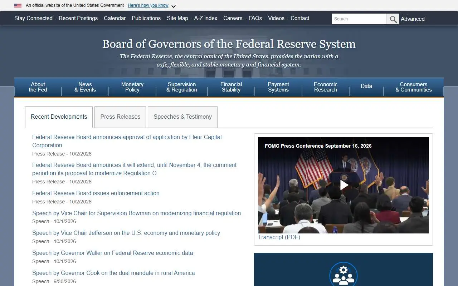This screenshot has width=458, height=286.
Task: Open Regulation O comment period extension release
Action: pos(135,169)
